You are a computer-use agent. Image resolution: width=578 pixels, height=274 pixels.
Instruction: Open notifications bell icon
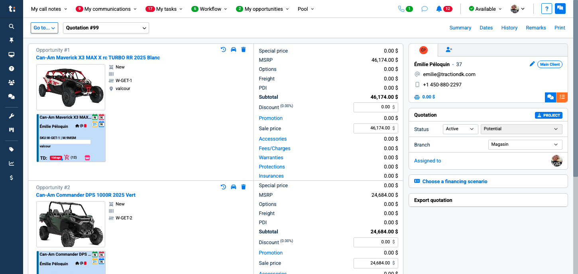point(439,9)
